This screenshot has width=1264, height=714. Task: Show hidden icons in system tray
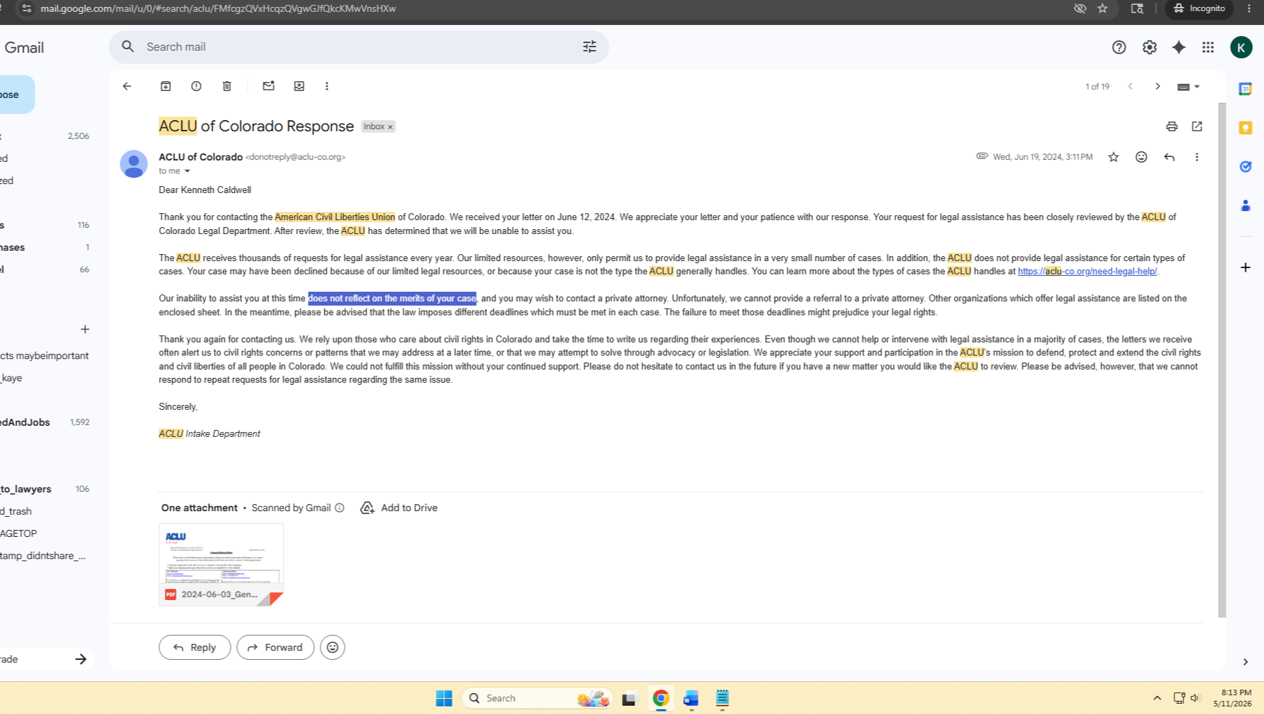pos(1157,698)
